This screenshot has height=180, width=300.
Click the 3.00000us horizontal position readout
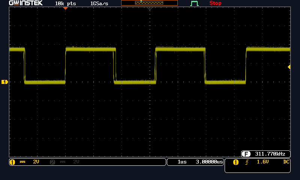(x=209, y=162)
